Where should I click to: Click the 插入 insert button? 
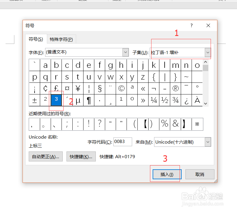pyautogui.click(x=166, y=174)
